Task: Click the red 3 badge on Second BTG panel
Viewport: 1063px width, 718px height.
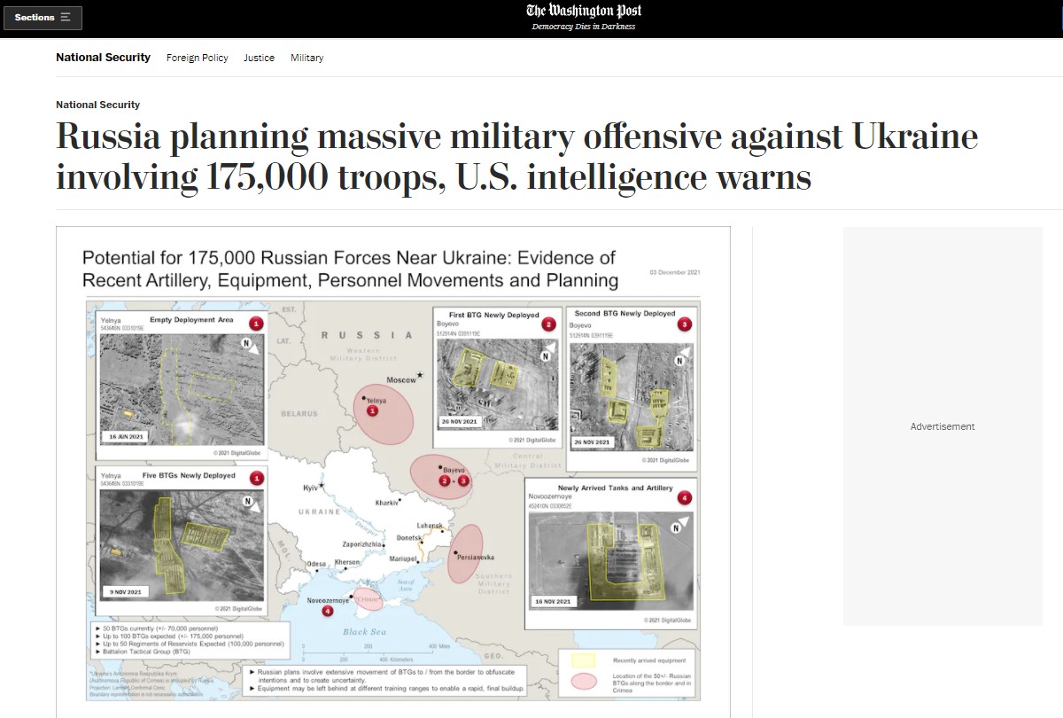Action: 684,324
